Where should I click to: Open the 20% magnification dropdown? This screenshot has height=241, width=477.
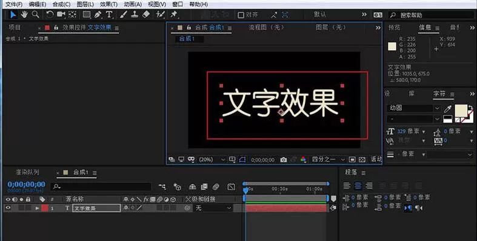(212, 159)
